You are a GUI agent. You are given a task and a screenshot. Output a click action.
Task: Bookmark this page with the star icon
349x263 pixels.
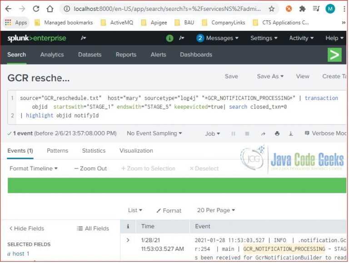[271, 9]
